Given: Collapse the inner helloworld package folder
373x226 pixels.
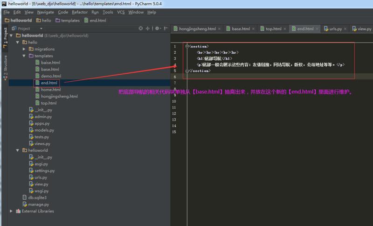Looking at the screenshot, I should [x=18, y=150].
